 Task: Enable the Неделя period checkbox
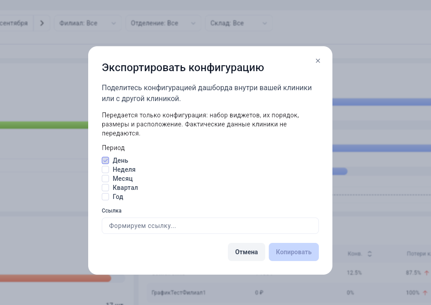coord(105,169)
